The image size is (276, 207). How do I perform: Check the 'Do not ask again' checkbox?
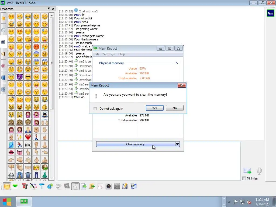(x=95, y=108)
